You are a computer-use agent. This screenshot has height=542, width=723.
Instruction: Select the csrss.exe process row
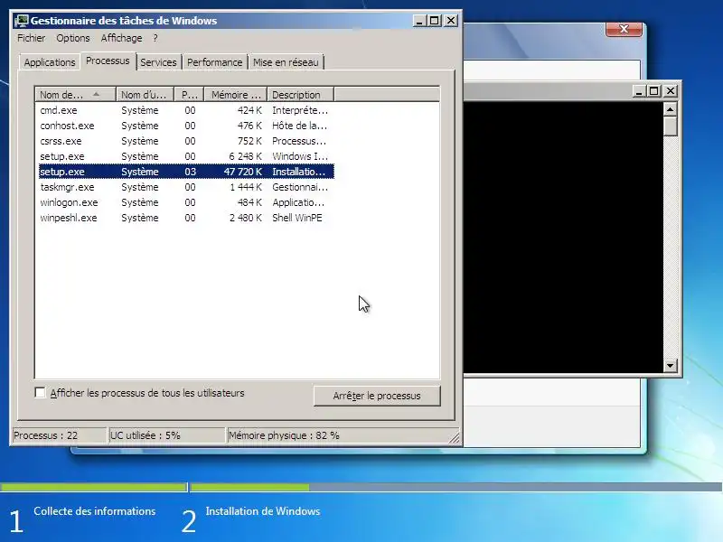click(186, 141)
